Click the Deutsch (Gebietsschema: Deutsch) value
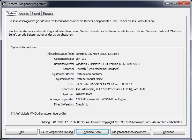Viewport: 192px width, 140px height. 97,69
